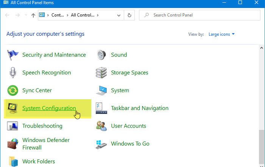Open the Sync Center link
The image size is (265, 167).
tap(37, 90)
